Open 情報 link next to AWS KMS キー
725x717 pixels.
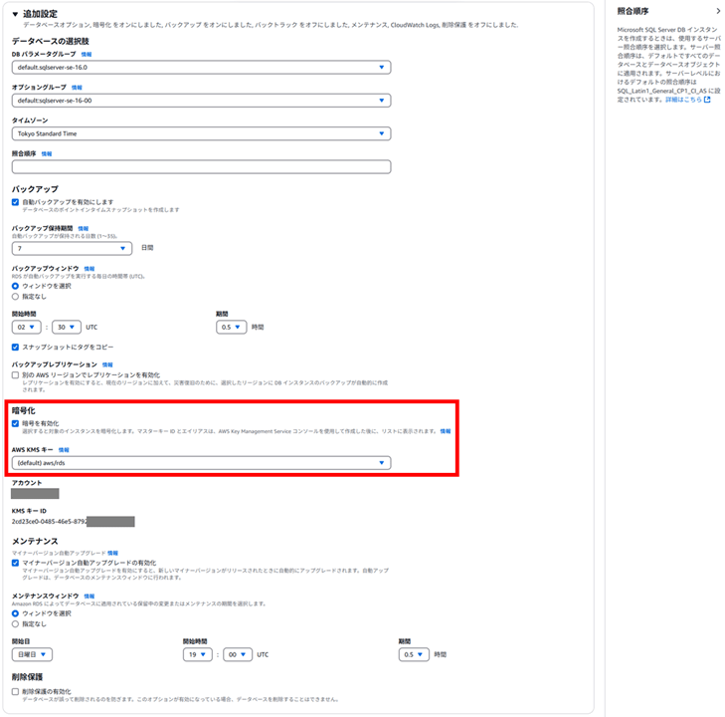pyautogui.click(x=64, y=450)
